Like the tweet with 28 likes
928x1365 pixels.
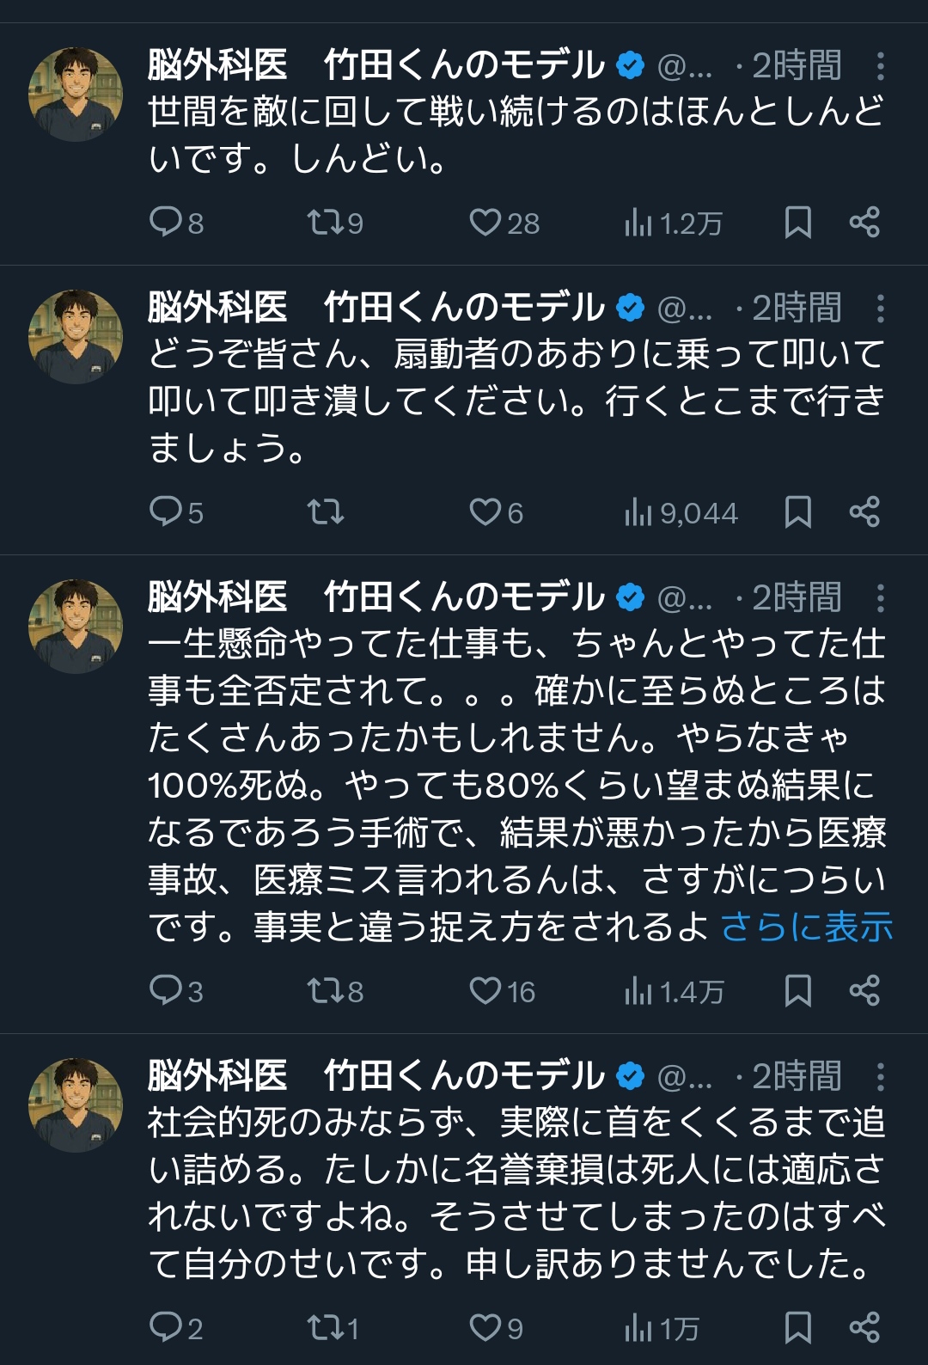pyautogui.click(x=485, y=222)
